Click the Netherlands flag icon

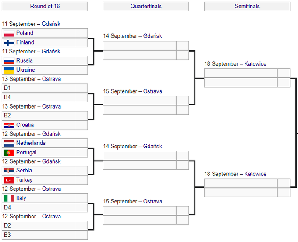pos(9,143)
